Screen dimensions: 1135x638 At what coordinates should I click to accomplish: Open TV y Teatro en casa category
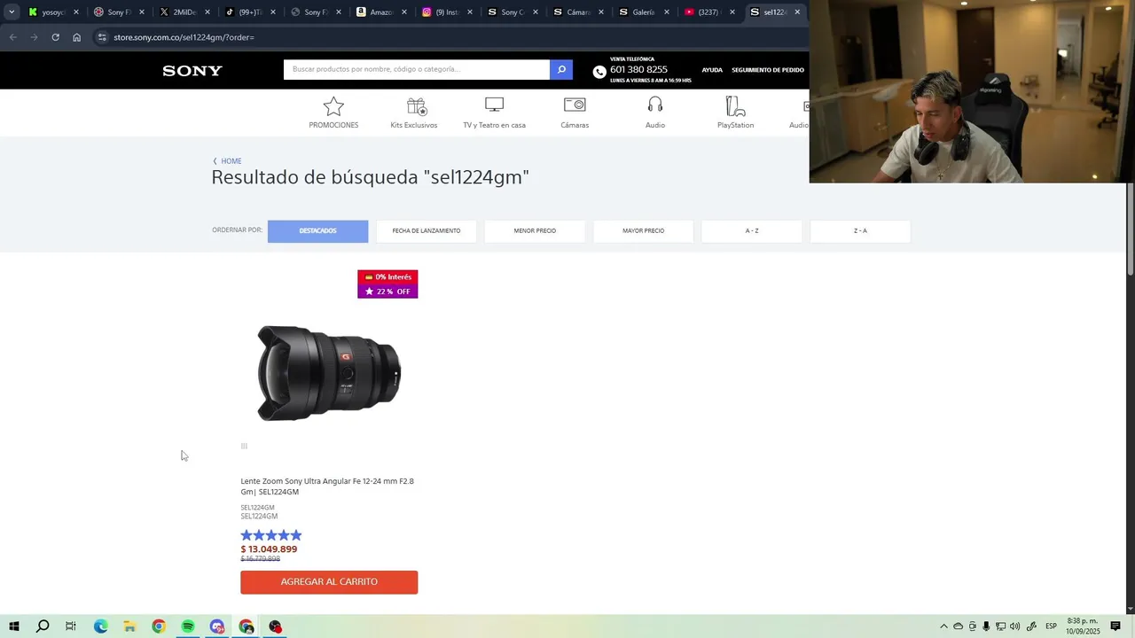pyautogui.click(x=494, y=113)
